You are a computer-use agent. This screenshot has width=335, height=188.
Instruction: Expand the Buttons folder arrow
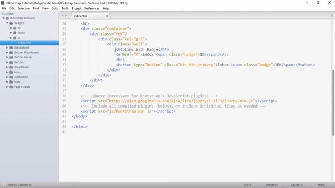tap(7, 62)
